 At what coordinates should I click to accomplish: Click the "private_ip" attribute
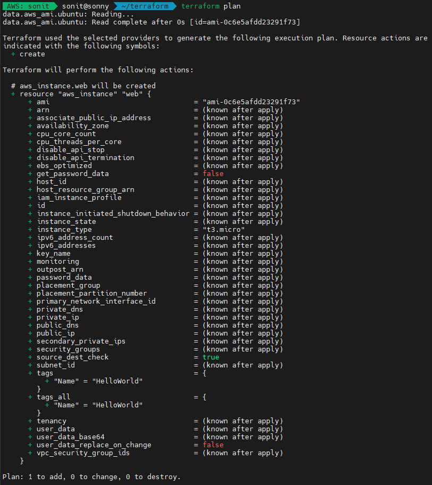[x=58, y=317]
